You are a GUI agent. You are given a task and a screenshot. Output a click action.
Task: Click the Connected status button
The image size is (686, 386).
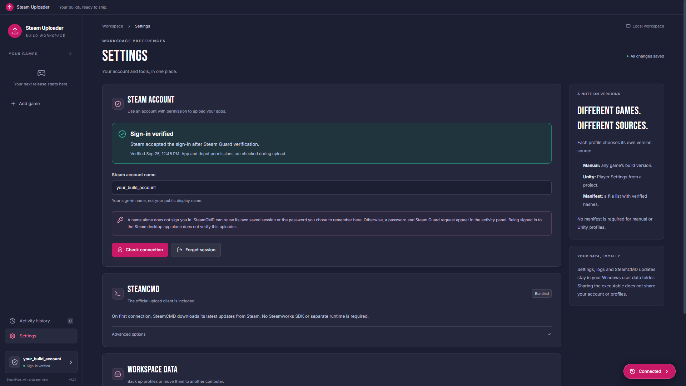click(650, 371)
